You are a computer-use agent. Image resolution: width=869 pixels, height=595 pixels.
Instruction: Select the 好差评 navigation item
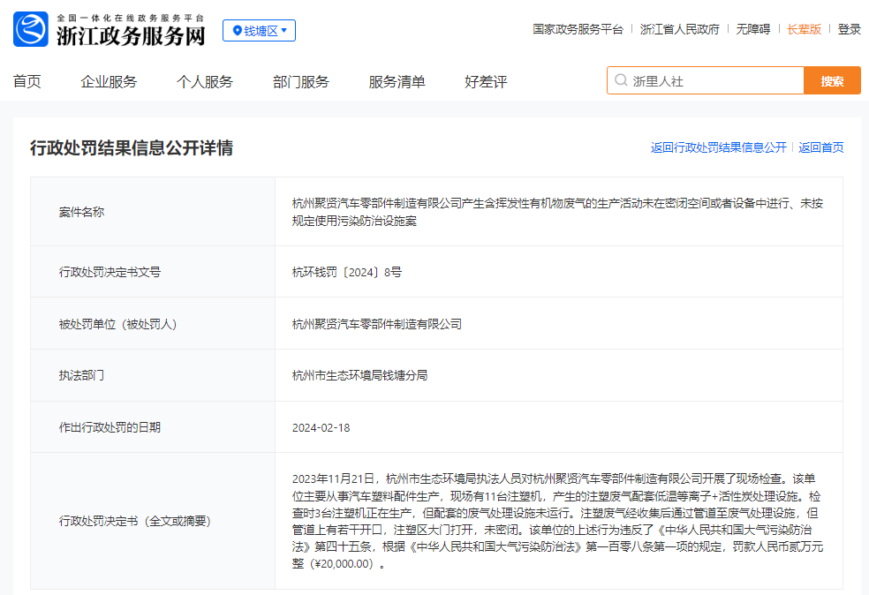486,82
